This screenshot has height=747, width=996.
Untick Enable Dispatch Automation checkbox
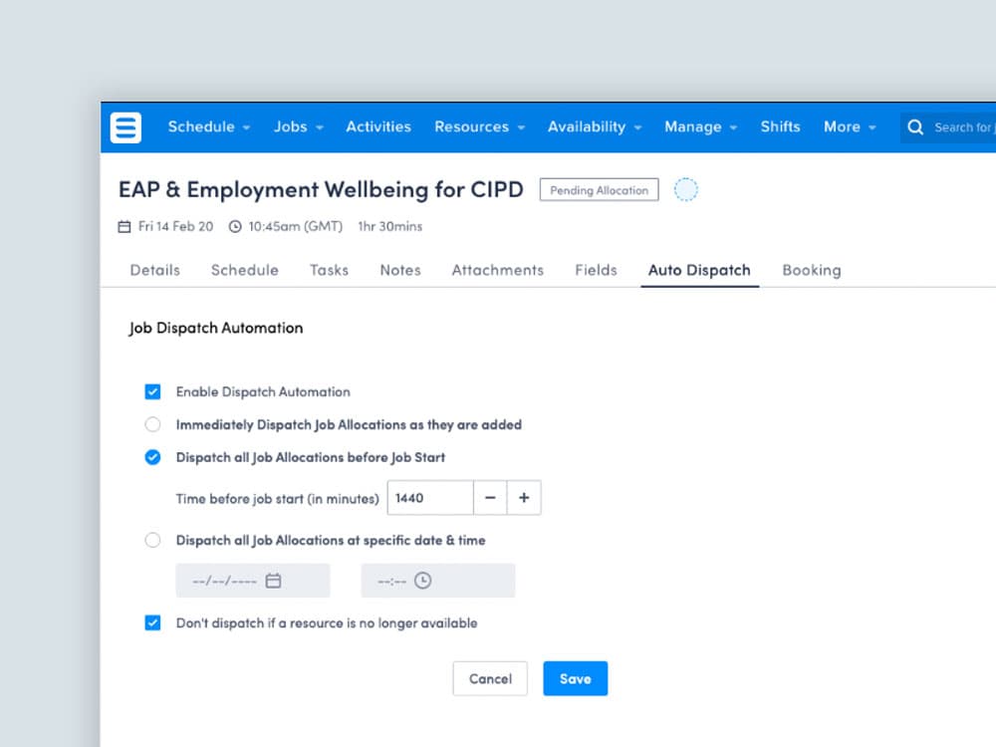pyautogui.click(x=152, y=391)
